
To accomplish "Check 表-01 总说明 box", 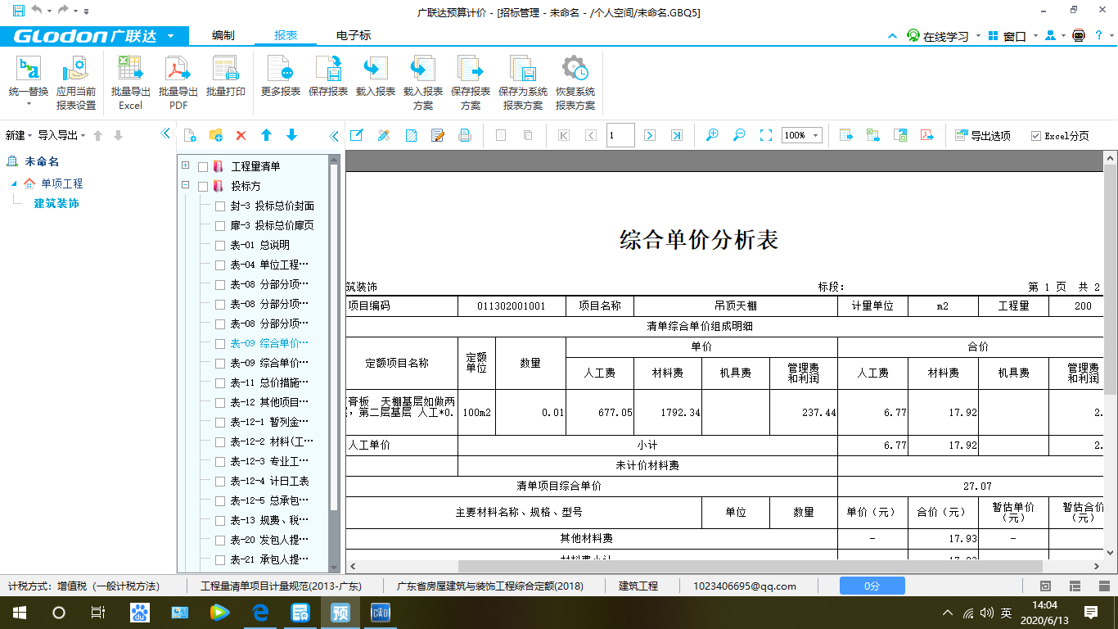I will (220, 246).
